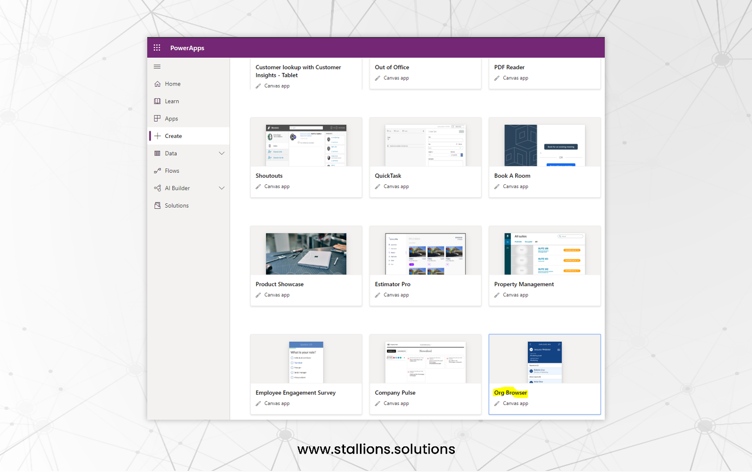Open the app launcher waffle icon

click(157, 47)
